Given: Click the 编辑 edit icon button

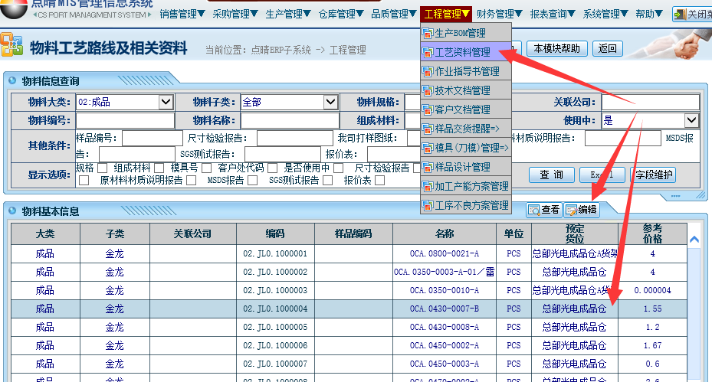Looking at the screenshot, I should (581, 209).
